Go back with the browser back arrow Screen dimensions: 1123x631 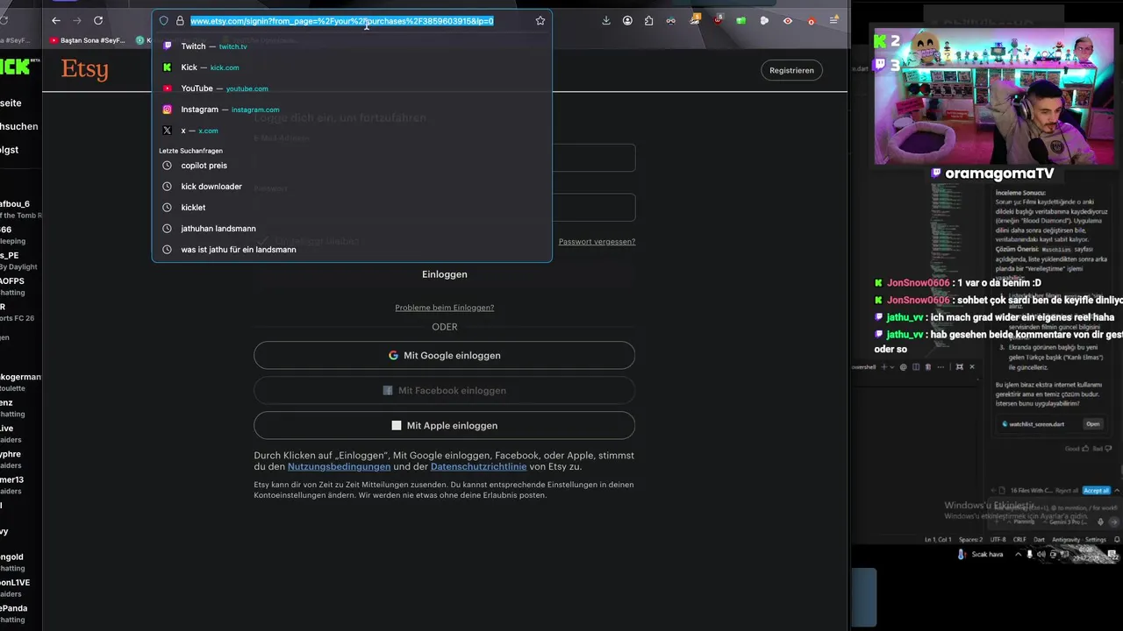click(x=56, y=20)
